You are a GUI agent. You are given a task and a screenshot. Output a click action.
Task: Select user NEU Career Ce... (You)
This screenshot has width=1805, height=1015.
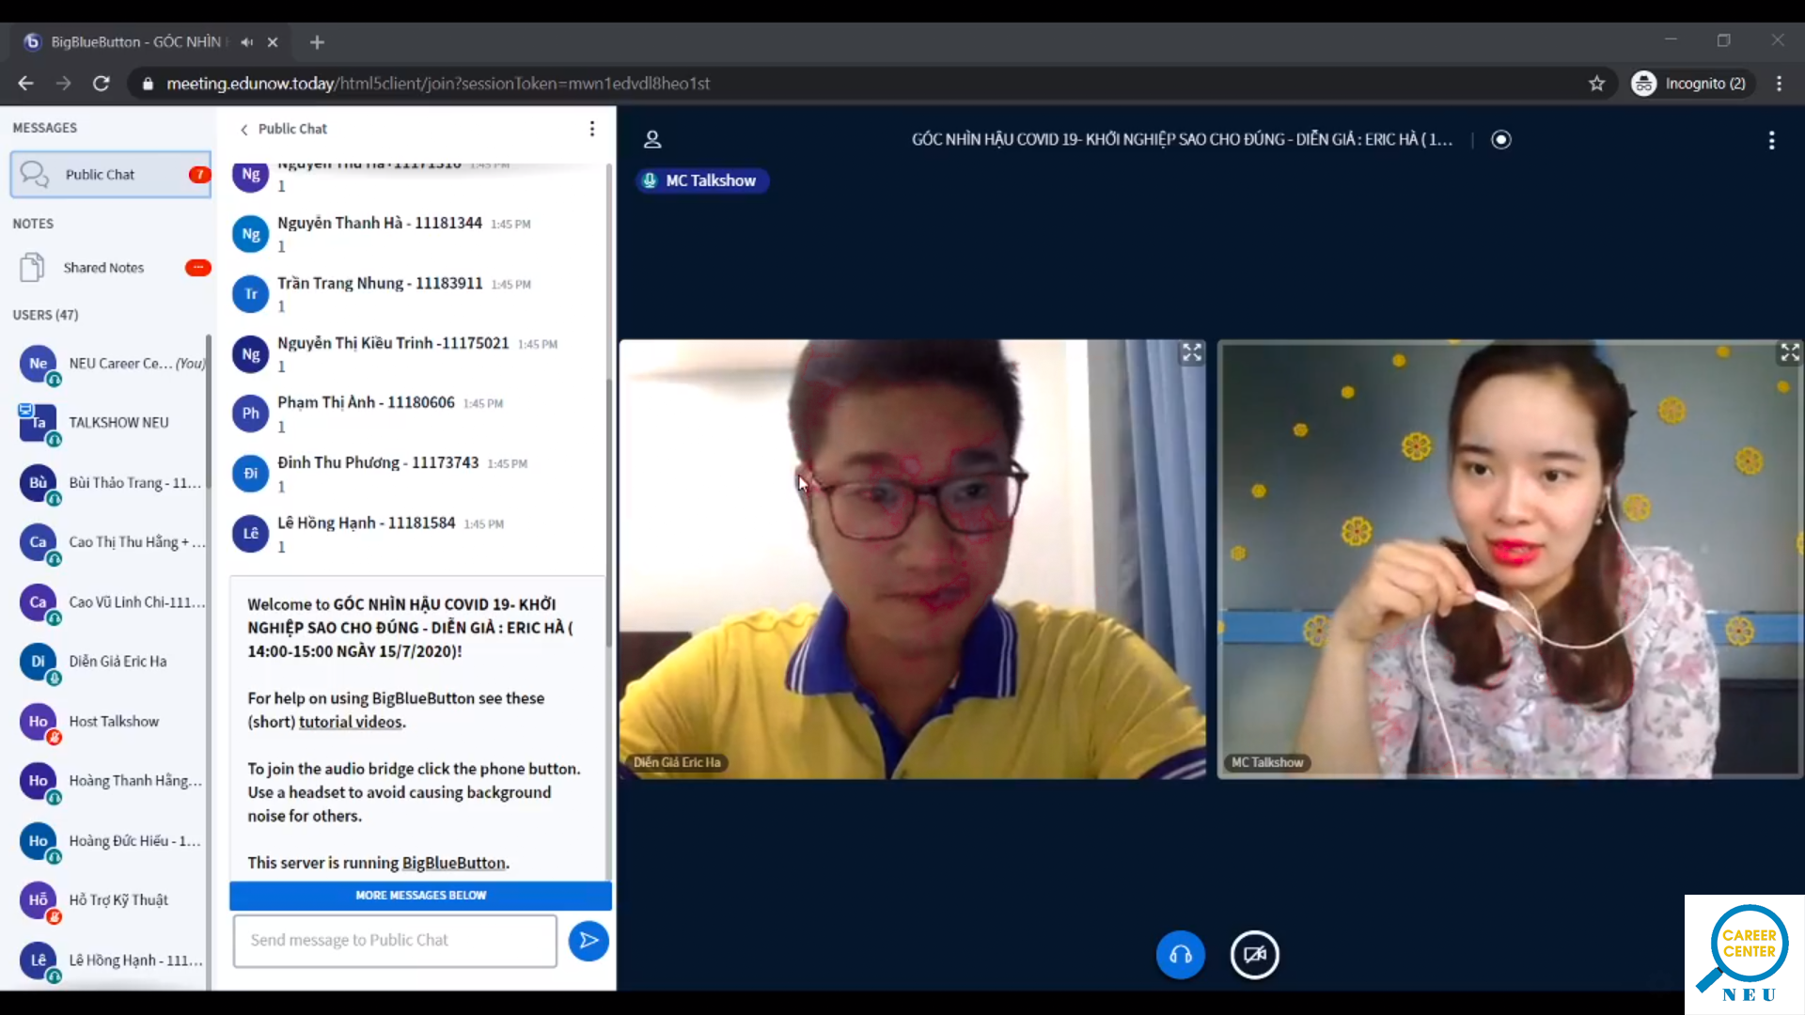(111, 364)
